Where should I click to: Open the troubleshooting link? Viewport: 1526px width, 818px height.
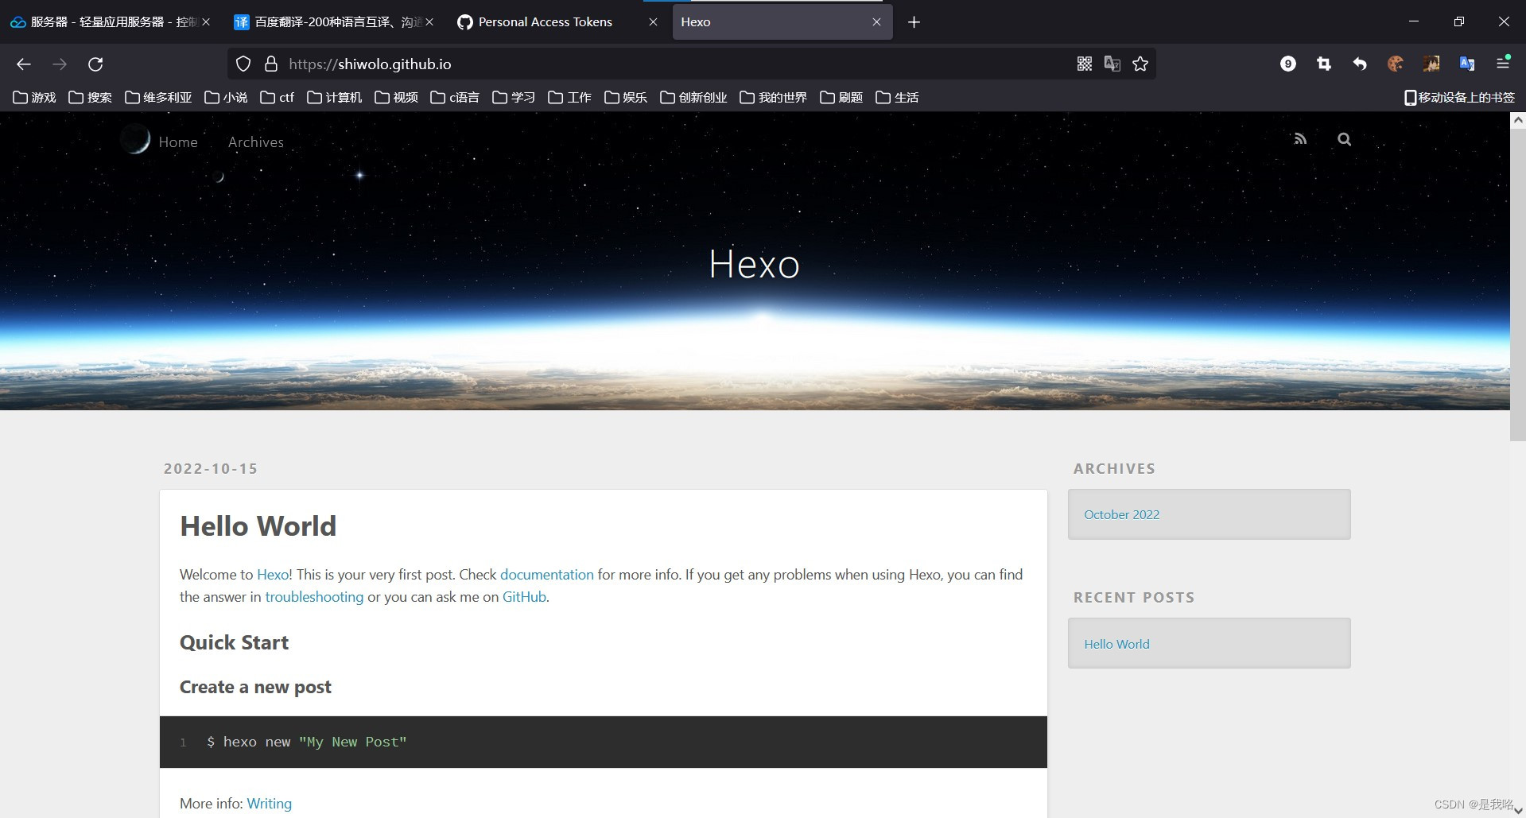coord(314,597)
